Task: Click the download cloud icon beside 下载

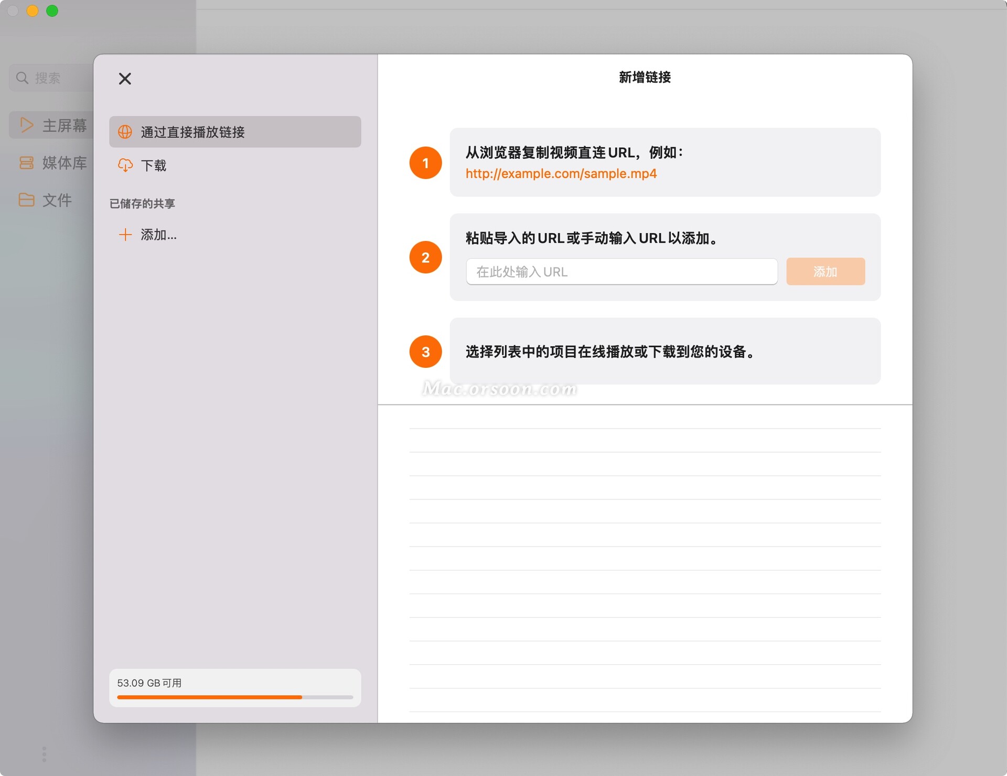Action: click(125, 165)
